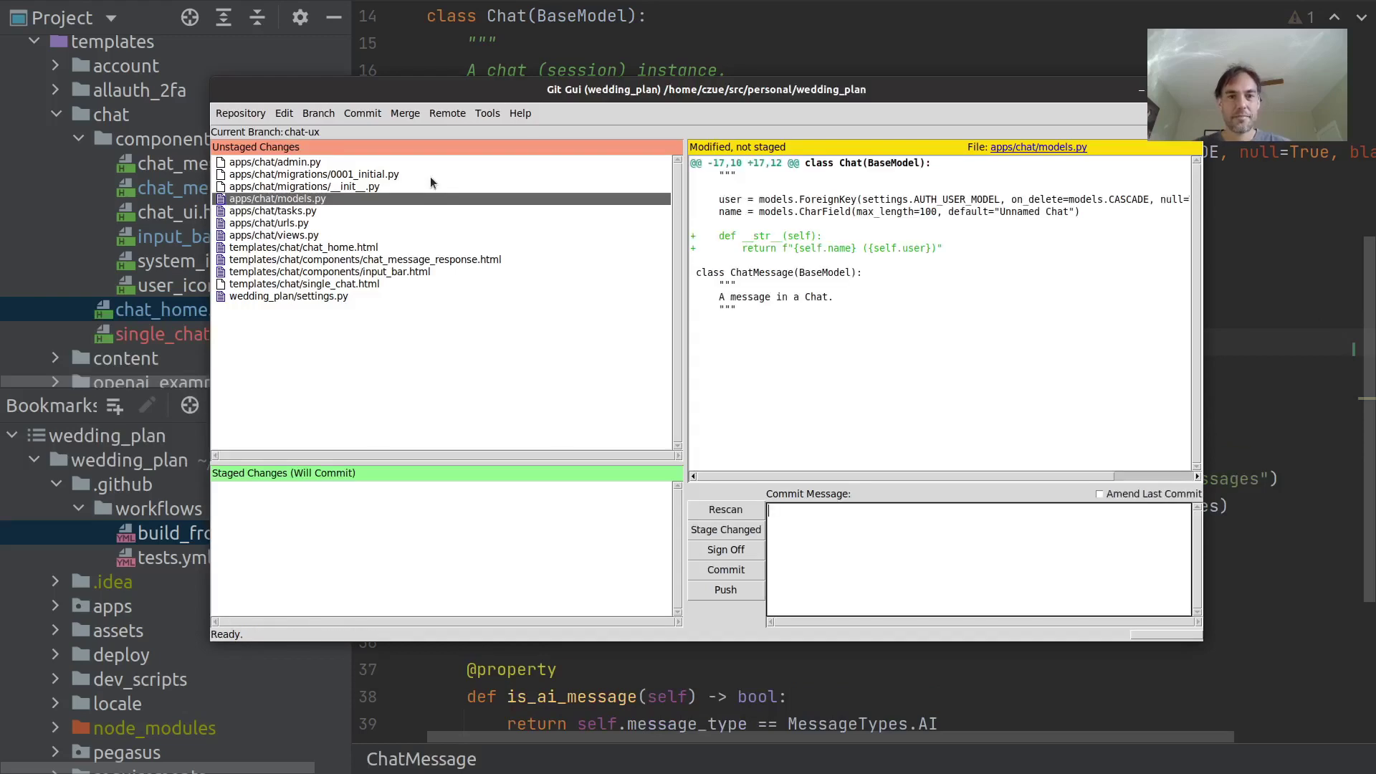Open the Remote menu in Git Gui

click(x=447, y=113)
